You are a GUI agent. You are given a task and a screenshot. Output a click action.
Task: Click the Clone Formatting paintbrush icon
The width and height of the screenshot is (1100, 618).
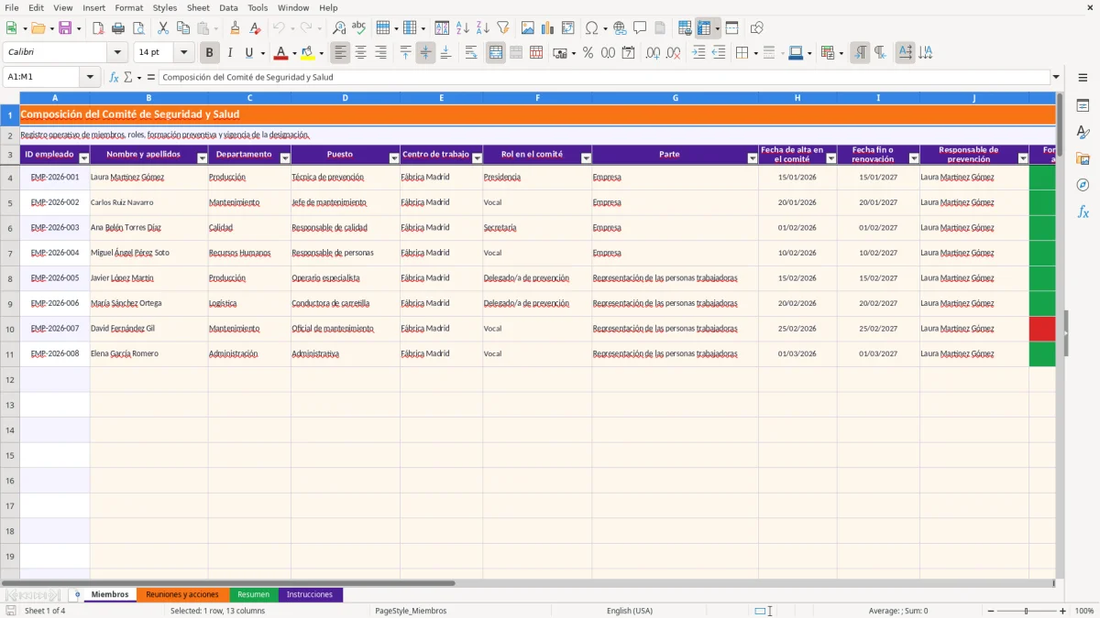(236, 28)
